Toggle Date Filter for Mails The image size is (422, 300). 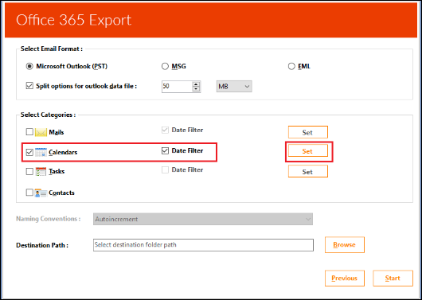[165, 130]
